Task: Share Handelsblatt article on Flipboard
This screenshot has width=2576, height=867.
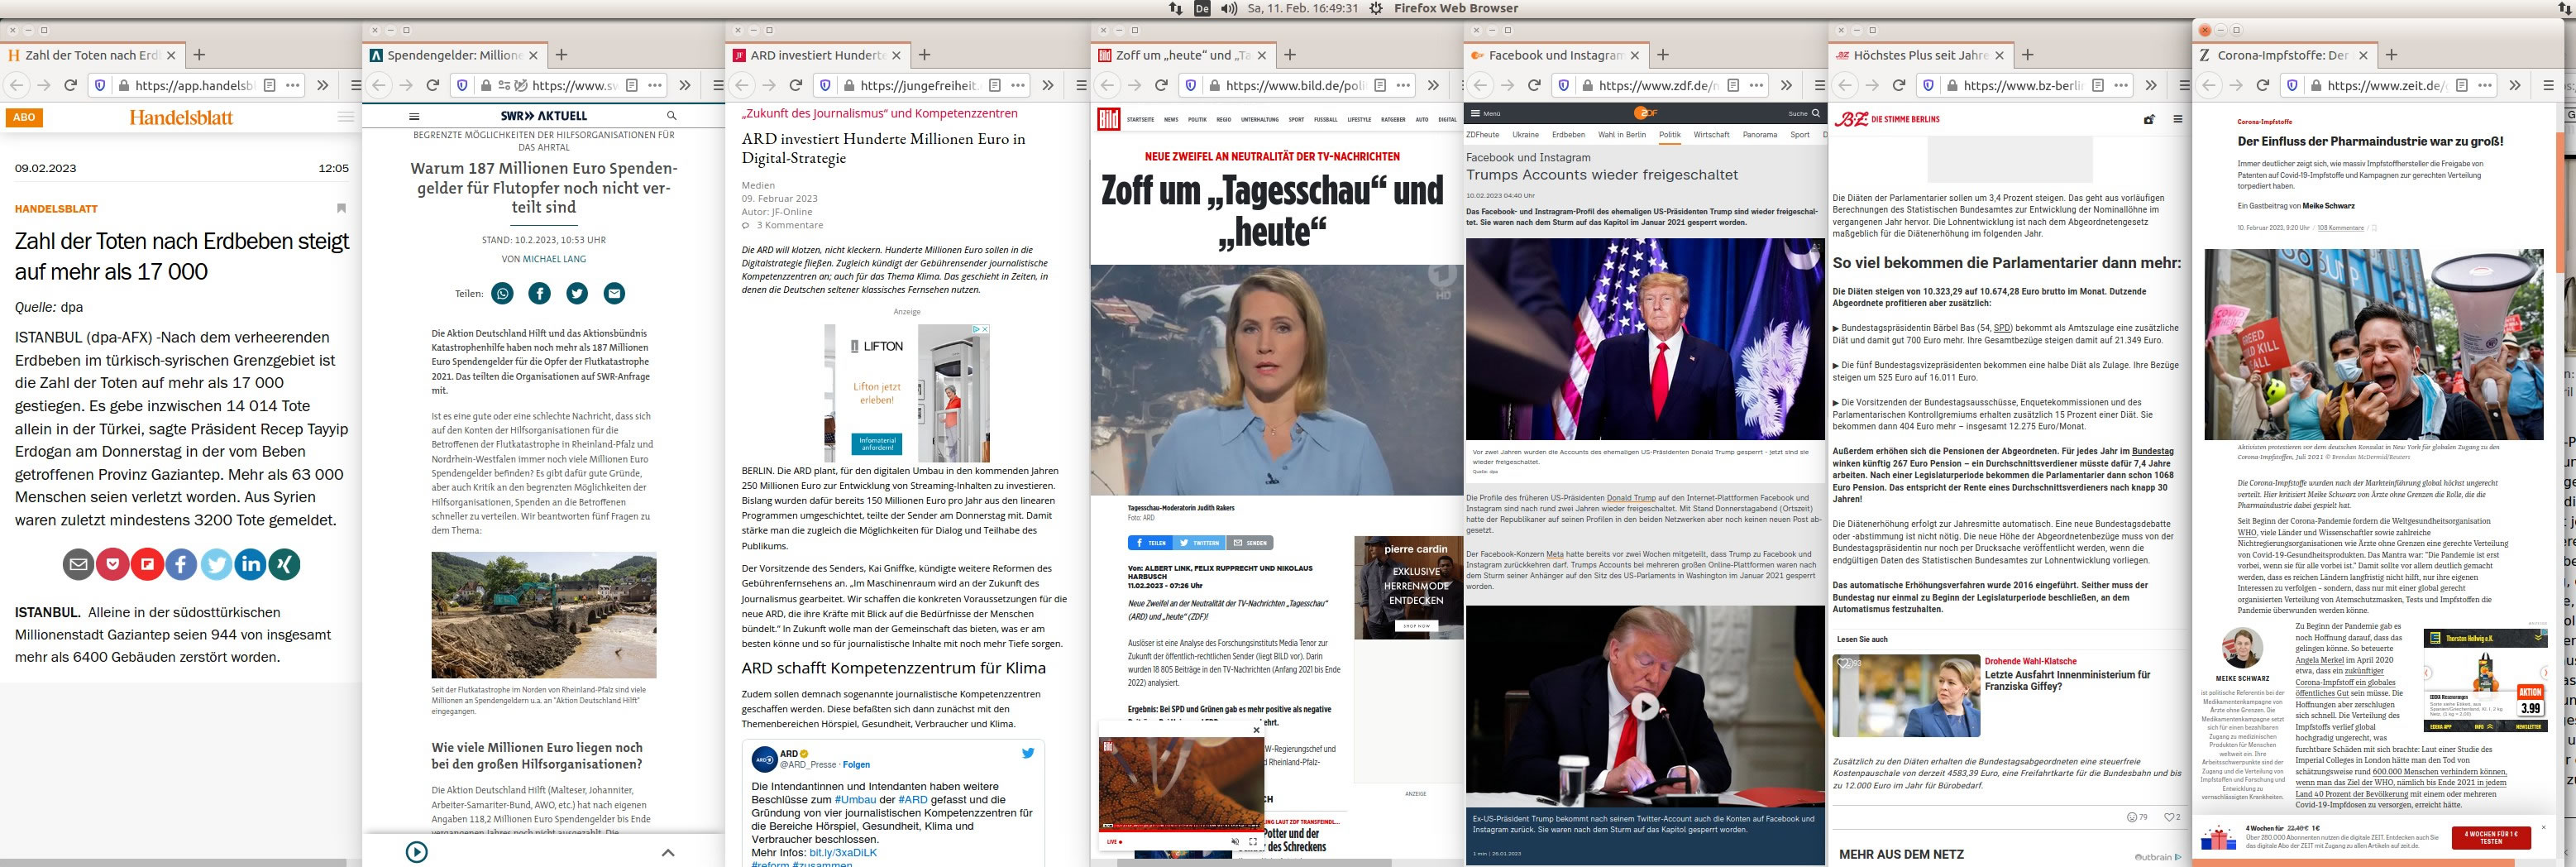Action: pos(147,564)
